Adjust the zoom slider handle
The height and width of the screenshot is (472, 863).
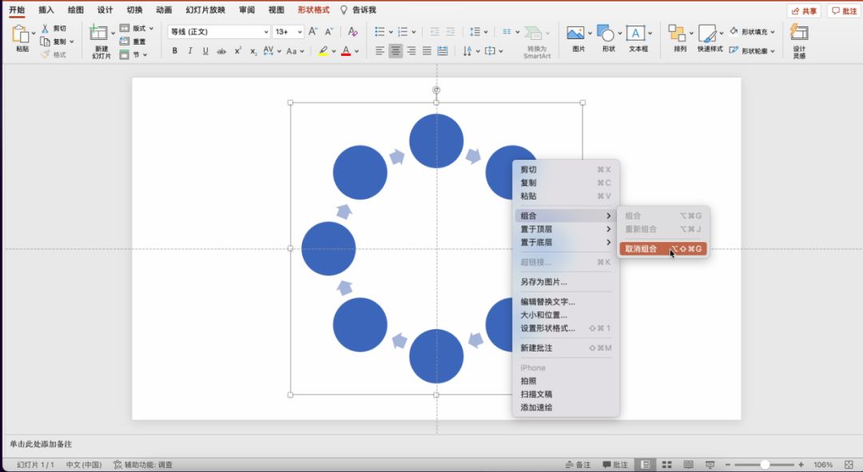click(x=765, y=465)
